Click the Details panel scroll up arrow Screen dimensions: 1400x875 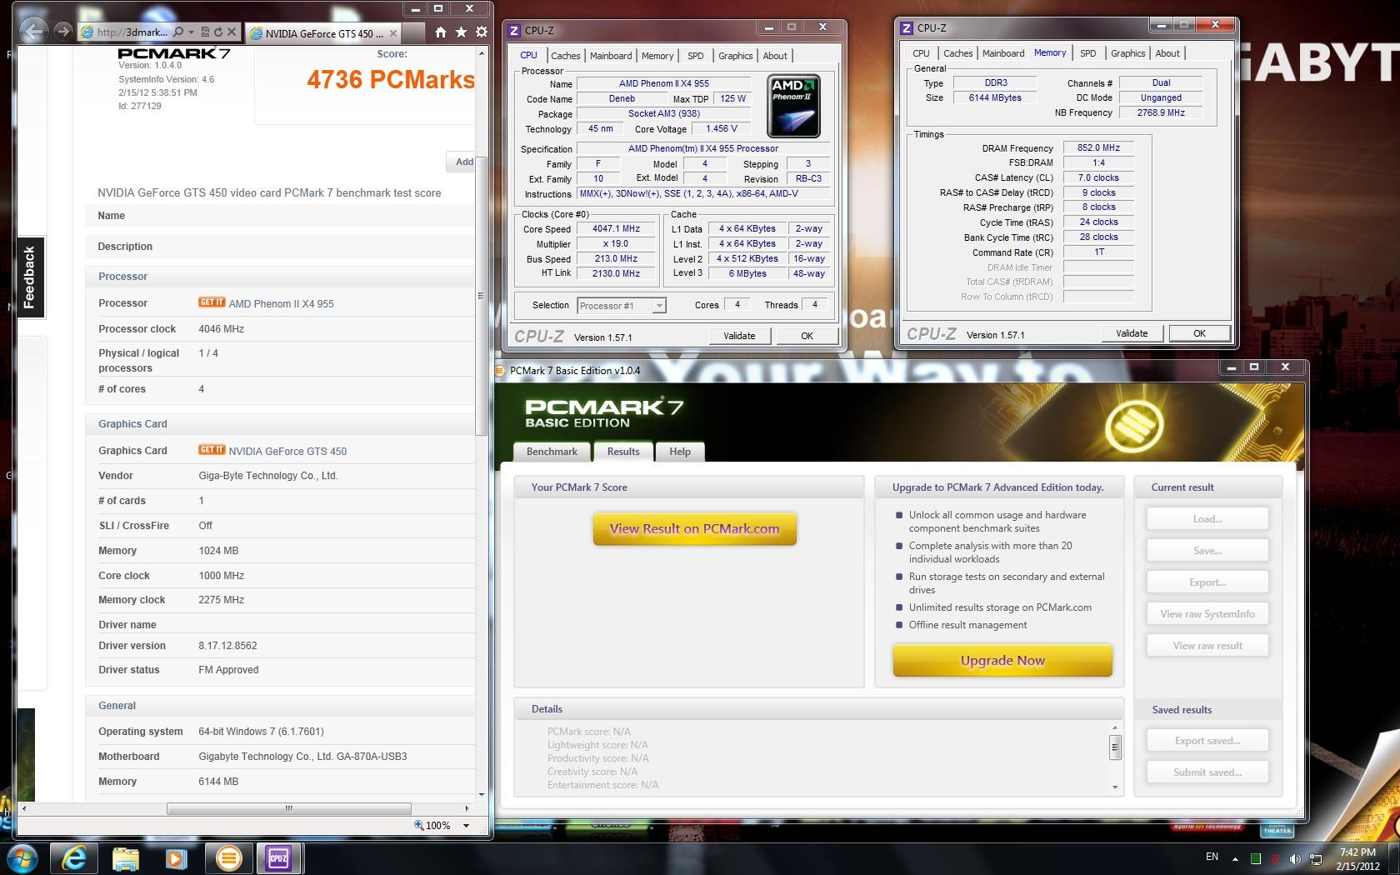click(1115, 727)
